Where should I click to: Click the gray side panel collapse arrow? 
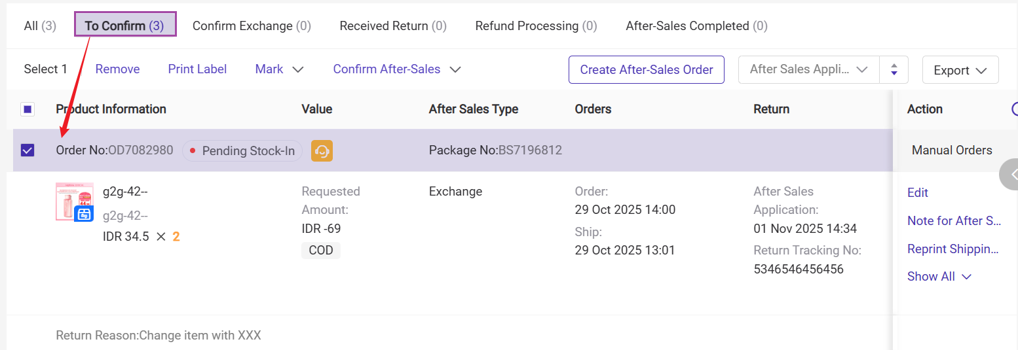click(x=1011, y=174)
